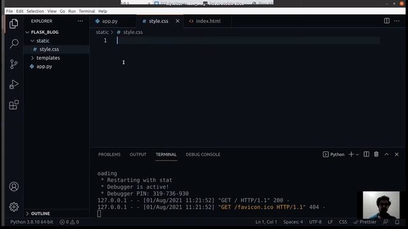Create a new terminal with plus icon
This screenshot has width=408, height=229.
351,154
